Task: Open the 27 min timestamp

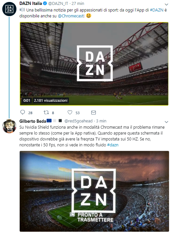Action: point(78,3)
